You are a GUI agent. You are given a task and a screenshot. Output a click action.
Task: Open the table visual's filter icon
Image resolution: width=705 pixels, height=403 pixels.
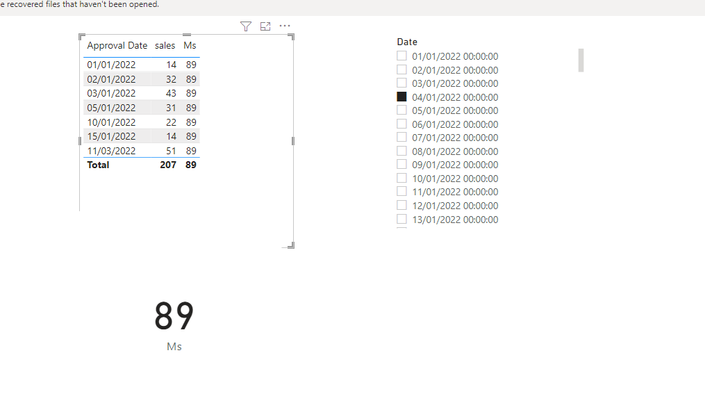[245, 26]
